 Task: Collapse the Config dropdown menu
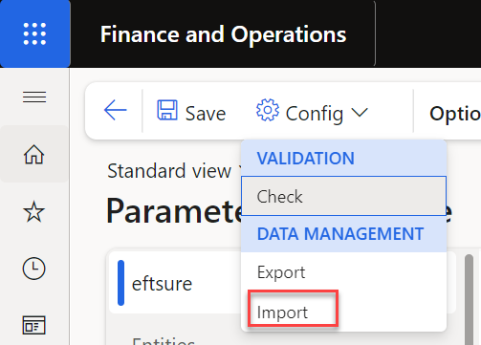point(313,111)
